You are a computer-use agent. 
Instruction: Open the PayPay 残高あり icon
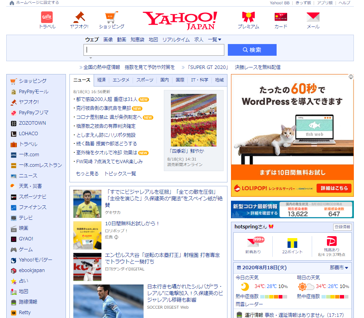coord(332,241)
